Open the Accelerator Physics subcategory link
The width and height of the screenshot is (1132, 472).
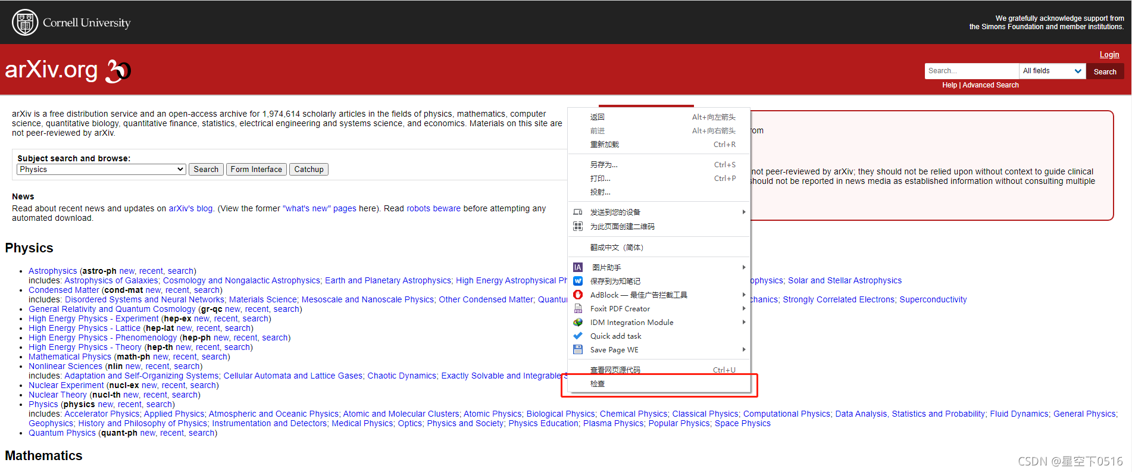click(x=102, y=414)
